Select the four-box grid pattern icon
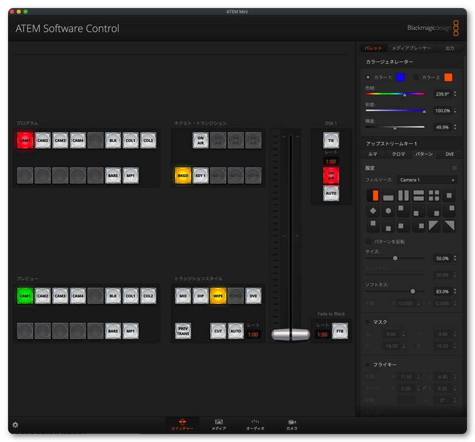Screen dimensions: 475x442 point(434,195)
